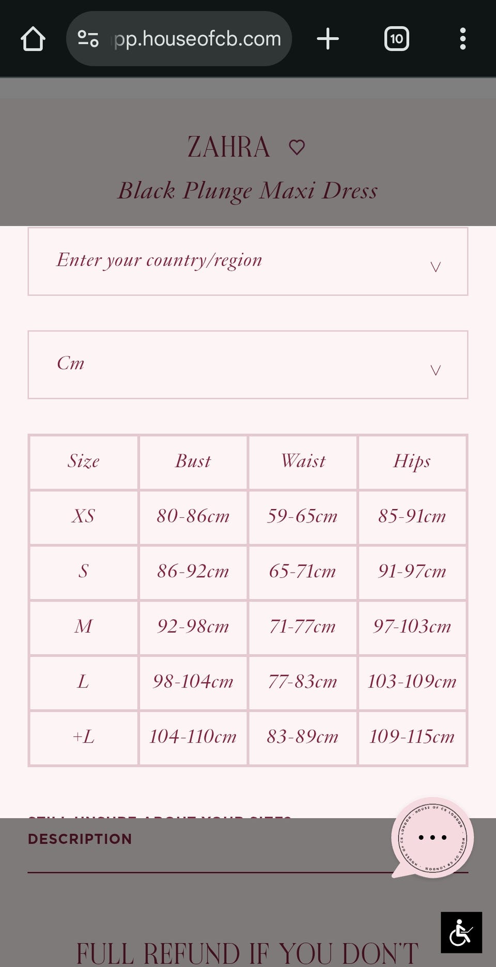Select the M size cell
The width and height of the screenshot is (496, 967).
(83, 626)
